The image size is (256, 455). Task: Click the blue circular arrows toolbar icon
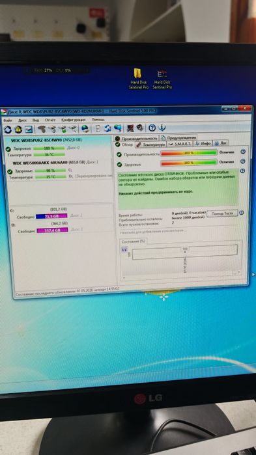point(108,128)
